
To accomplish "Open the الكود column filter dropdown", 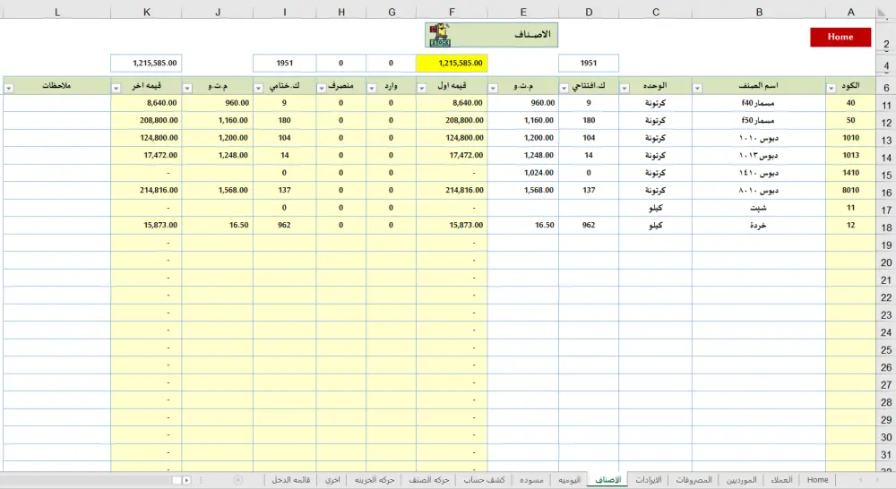I will (x=831, y=88).
